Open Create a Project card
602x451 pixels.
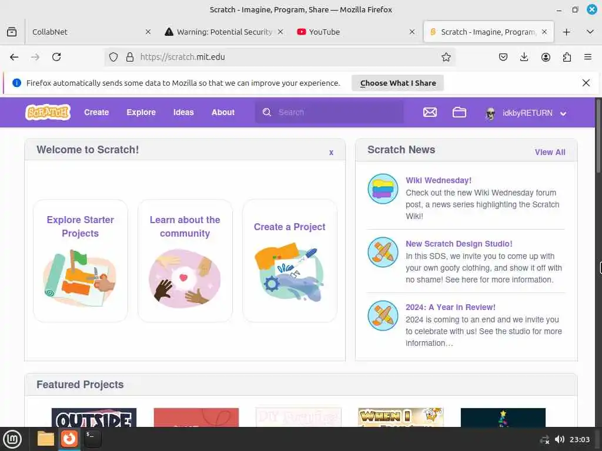pyautogui.click(x=290, y=261)
